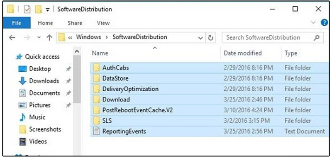Switch to the Home ribbon tab
This screenshot has height=157, width=332.
click(x=45, y=23)
